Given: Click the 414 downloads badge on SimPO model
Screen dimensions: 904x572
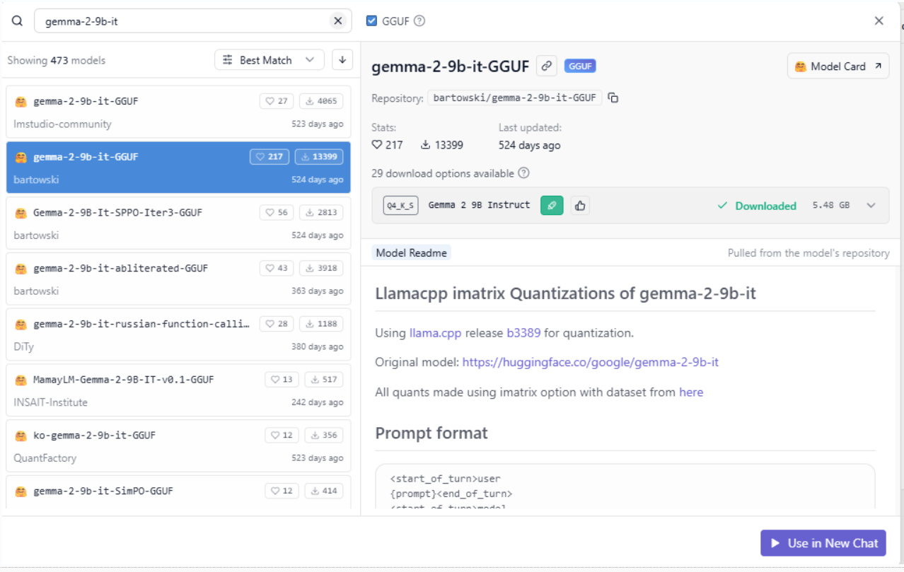Looking at the screenshot, I should point(323,491).
